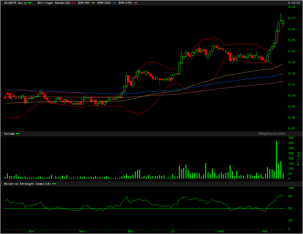
Task: Click the Volume panel label
Action: coord(9,134)
